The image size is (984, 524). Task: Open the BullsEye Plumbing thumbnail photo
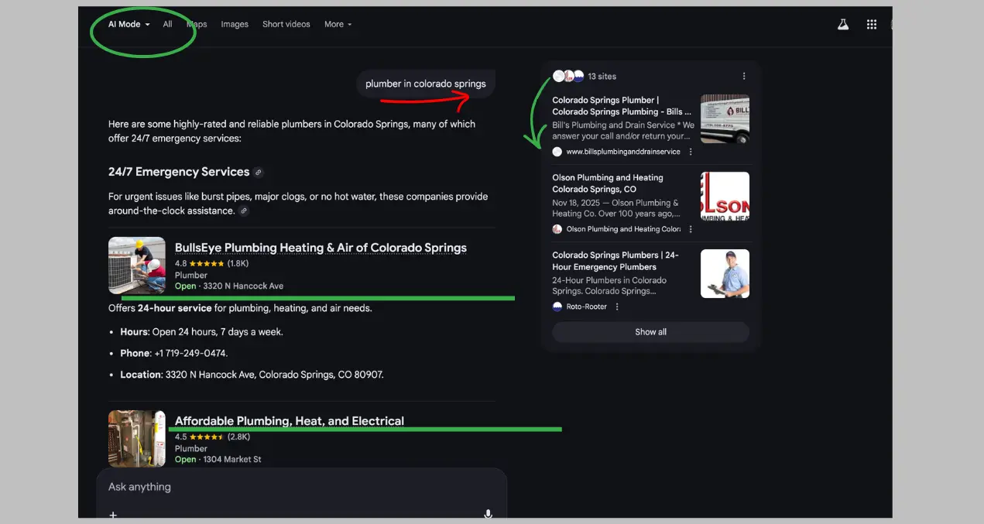click(x=137, y=265)
